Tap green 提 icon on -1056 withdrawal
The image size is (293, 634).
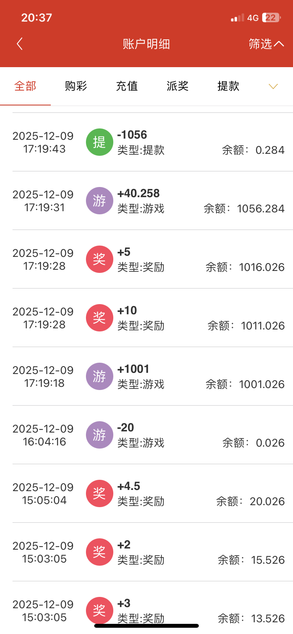(99, 142)
